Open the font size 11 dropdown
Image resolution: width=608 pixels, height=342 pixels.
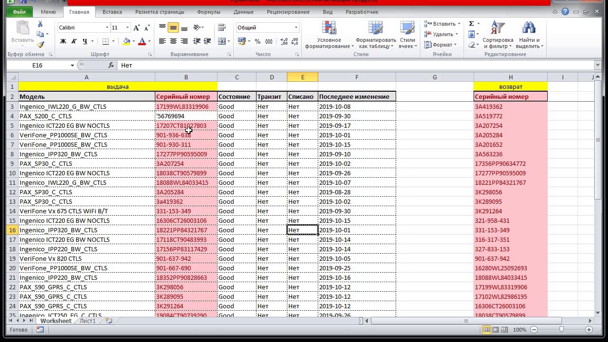127,28
